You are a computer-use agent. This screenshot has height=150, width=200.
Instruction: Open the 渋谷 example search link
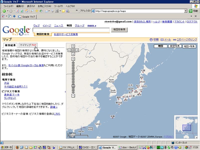click(x=6, y=83)
